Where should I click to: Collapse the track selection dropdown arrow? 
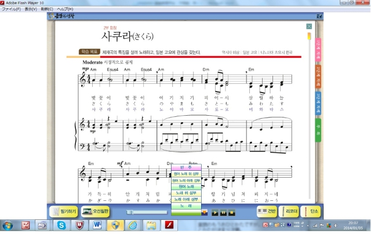tap(205, 212)
